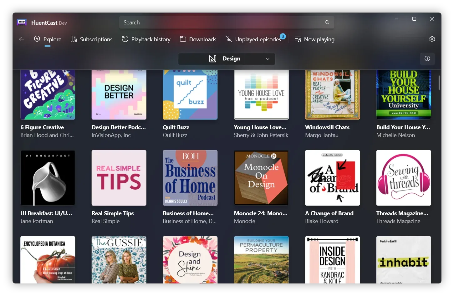The image size is (454, 296).
Task: Open A Change of Brand cover
Action: point(333,178)
